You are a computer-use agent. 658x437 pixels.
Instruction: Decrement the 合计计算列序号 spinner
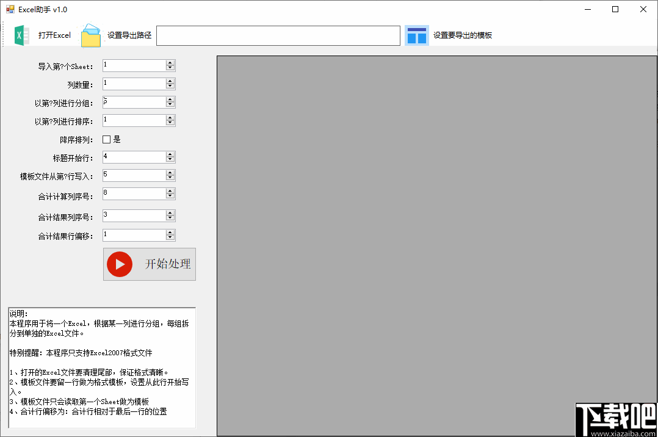[x=170, y=197]
